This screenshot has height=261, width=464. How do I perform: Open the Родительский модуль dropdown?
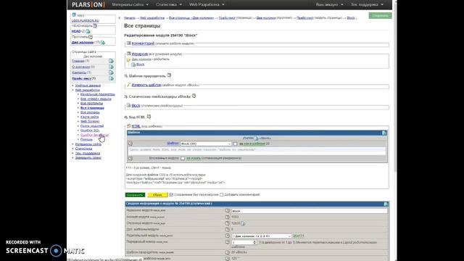click(x=262, y=236)
